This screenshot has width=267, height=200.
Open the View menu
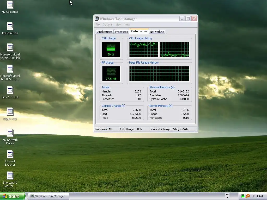coord(118,24)
